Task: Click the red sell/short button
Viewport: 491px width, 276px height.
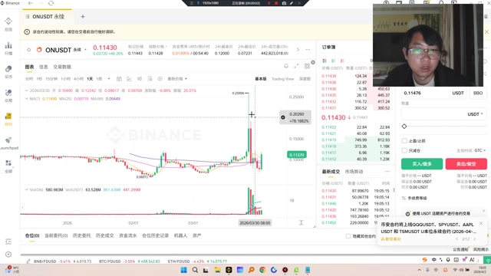Action: (x=466, y=163)
